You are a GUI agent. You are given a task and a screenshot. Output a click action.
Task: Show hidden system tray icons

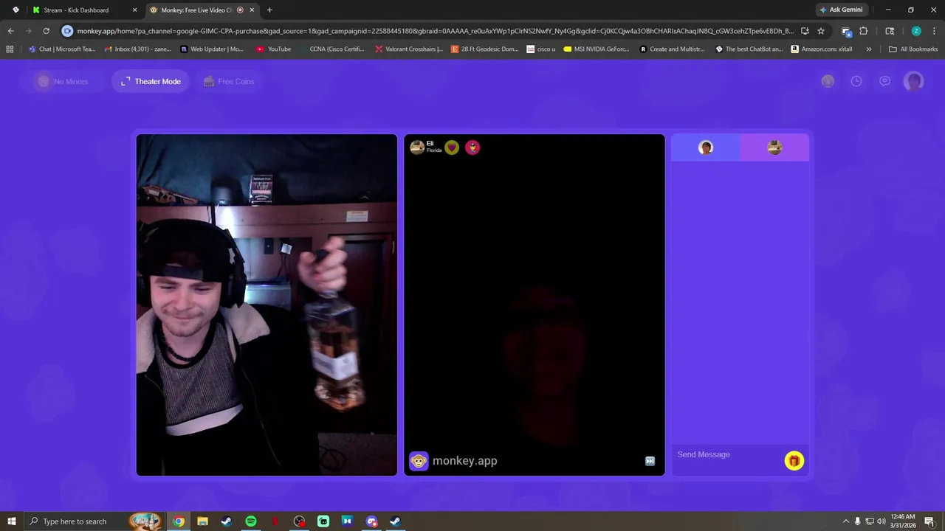click(846, 521)
